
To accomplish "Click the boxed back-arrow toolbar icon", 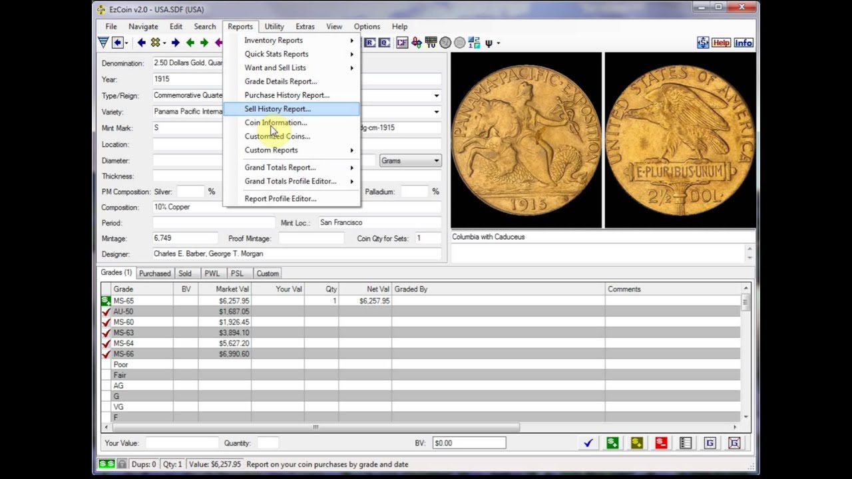I will tap(117, 43).
